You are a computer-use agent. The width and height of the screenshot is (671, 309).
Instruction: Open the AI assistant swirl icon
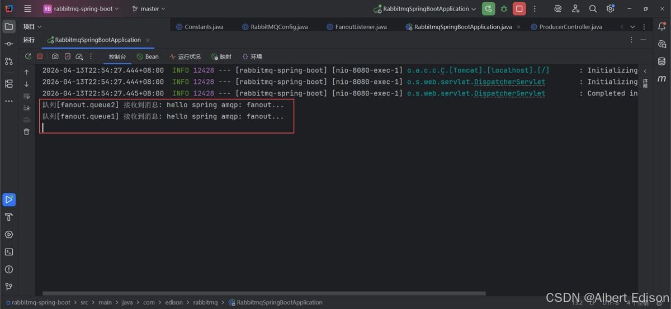557,9
